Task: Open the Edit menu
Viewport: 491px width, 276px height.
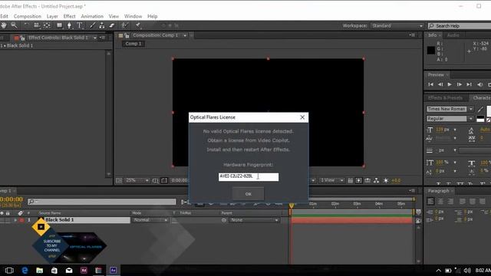Action: point(4,16)
